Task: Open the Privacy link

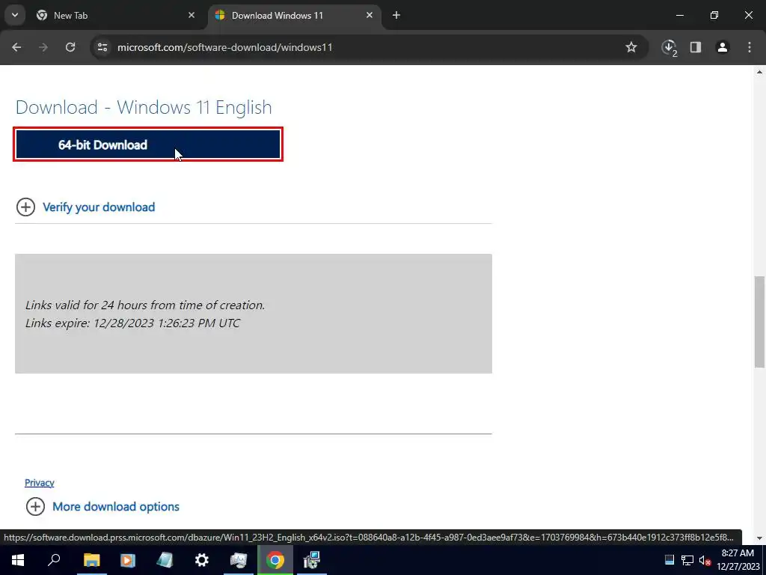Action: tap(39, 483)
